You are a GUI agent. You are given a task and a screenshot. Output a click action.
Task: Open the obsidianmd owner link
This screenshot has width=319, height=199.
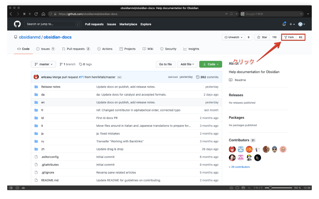30,37
